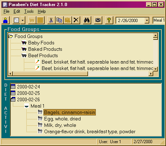Image resolution: width=166 pixels, height=146 pixels.
Task: Click the black X delete icon
Action: coord(76,20)
